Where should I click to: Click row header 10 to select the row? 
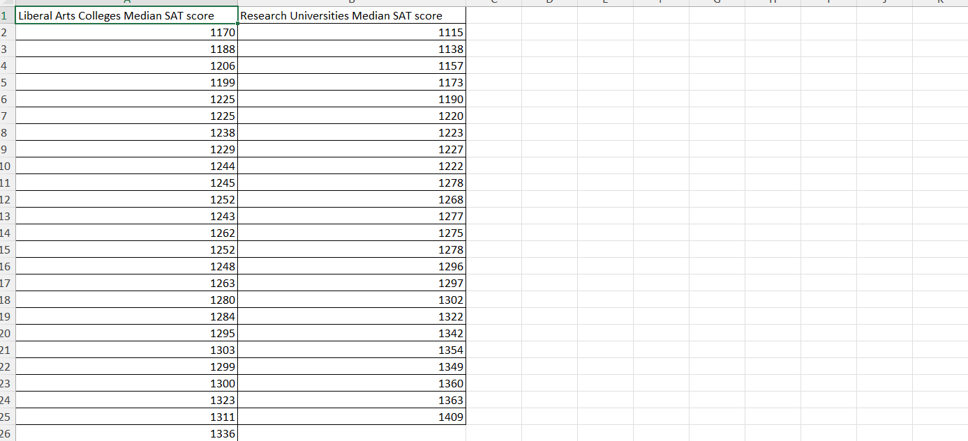pos(6,166)
